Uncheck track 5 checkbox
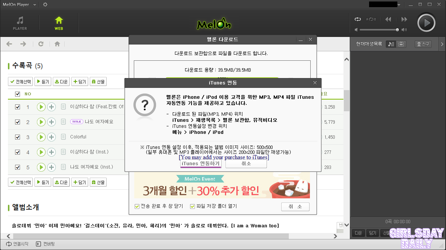 pos(17,167)
